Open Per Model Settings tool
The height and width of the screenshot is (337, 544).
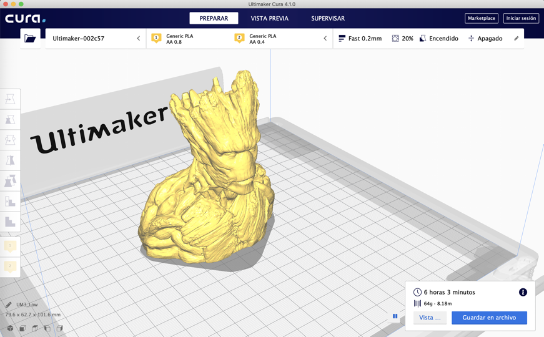pos(10,180)
